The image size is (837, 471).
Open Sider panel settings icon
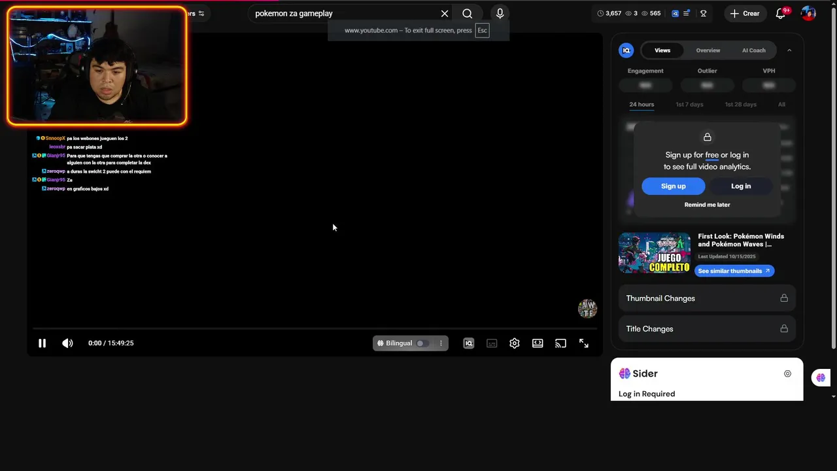[x=787, y=374]
